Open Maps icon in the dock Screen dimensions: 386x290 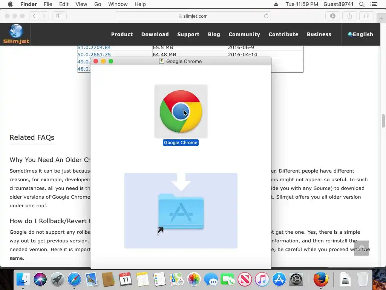click(176, 279)
